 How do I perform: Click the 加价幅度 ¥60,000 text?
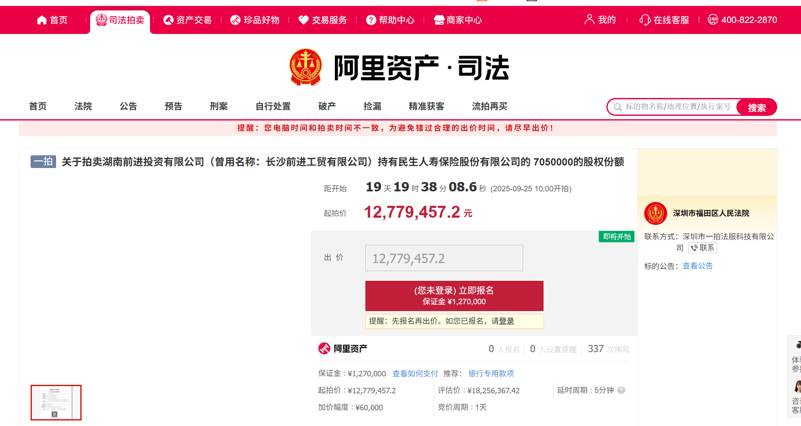click(x=351, y=408)
